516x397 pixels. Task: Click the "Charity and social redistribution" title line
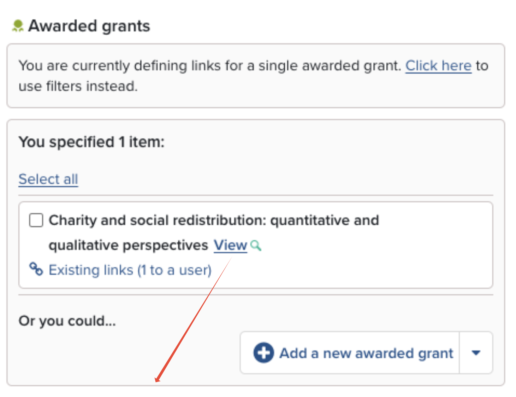[x=214, y=220]
